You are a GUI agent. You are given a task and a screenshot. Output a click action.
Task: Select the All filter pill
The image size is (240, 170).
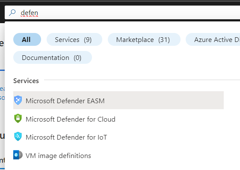pyautogui.click(x=27, y=39)
